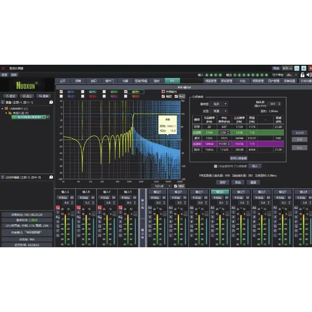The height and width of the screenshot is (312, 312).
Task: Open the Ng noise gate on Input A
Action: click(x=58, y=217)
